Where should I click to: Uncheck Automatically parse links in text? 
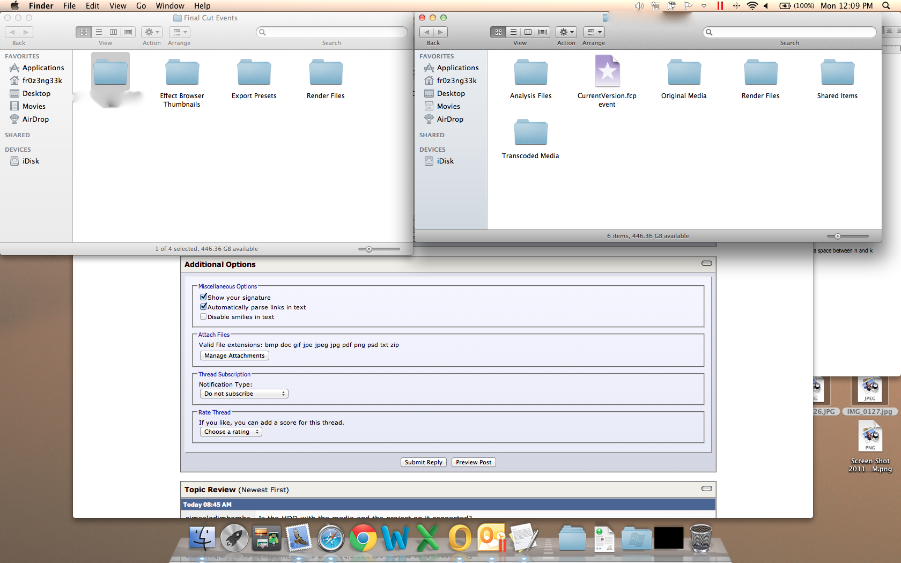click(203, 307)
